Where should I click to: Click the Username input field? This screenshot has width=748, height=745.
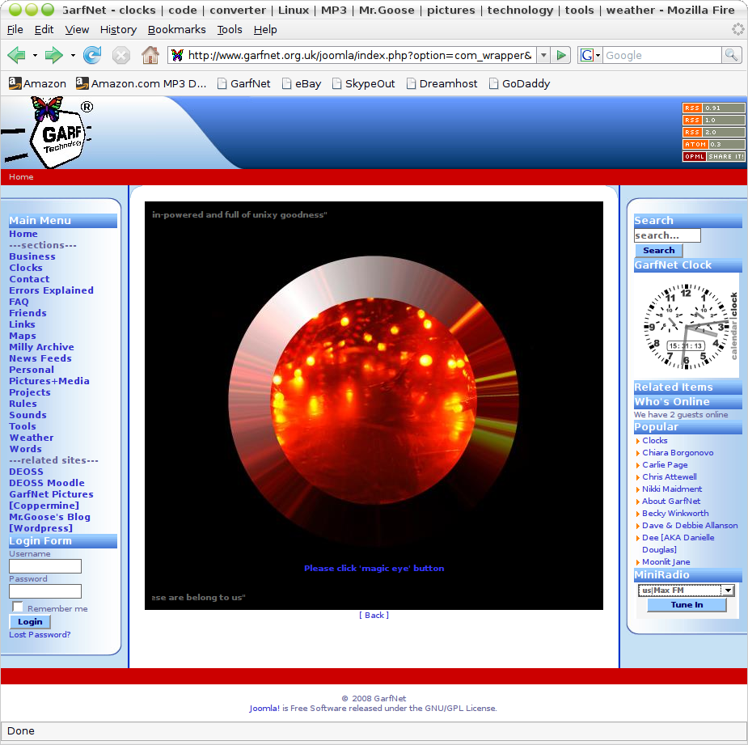pyautogui.click(x=45, y=566)
